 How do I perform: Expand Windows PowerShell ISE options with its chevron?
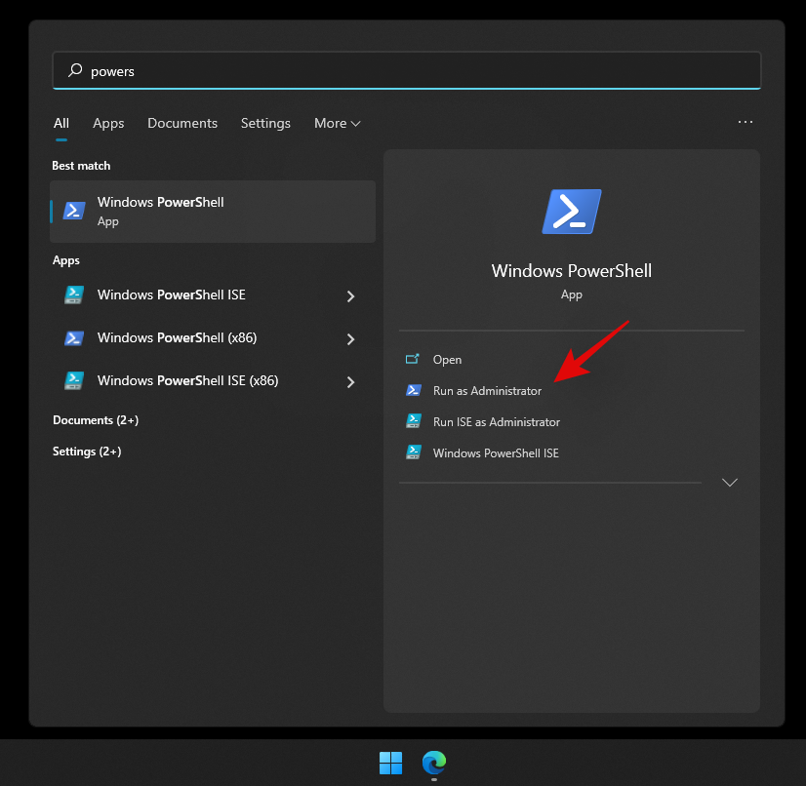tap(350, 295)
